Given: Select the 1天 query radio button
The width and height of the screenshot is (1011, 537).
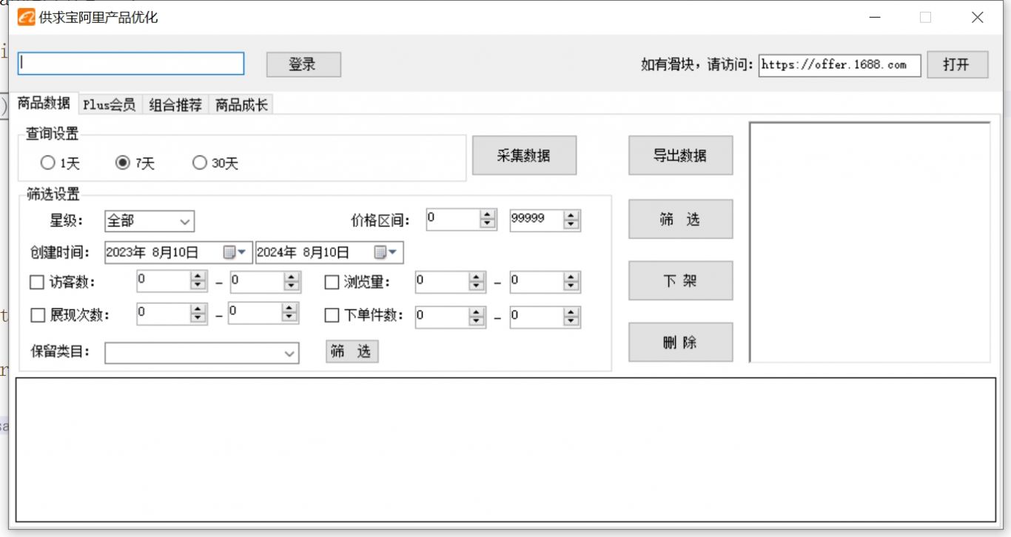Looking at the screenshot, I should click(x=47, y=163).
